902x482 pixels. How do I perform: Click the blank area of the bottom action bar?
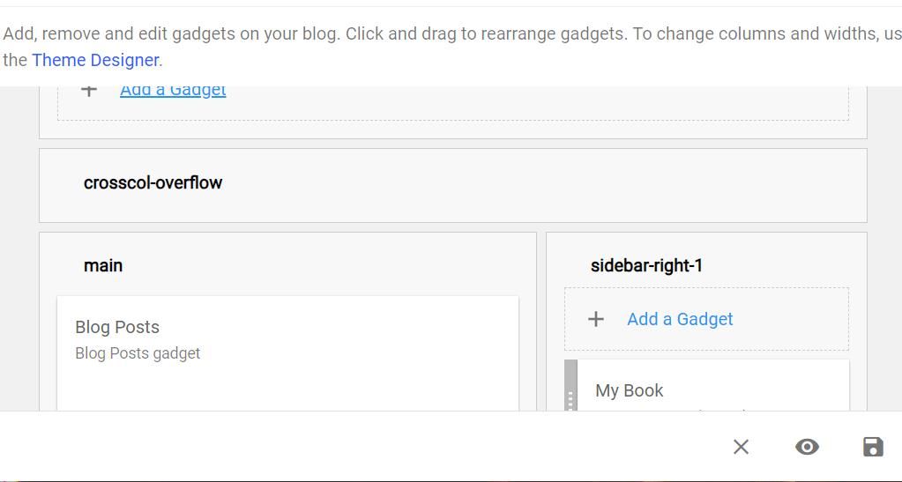353,447
